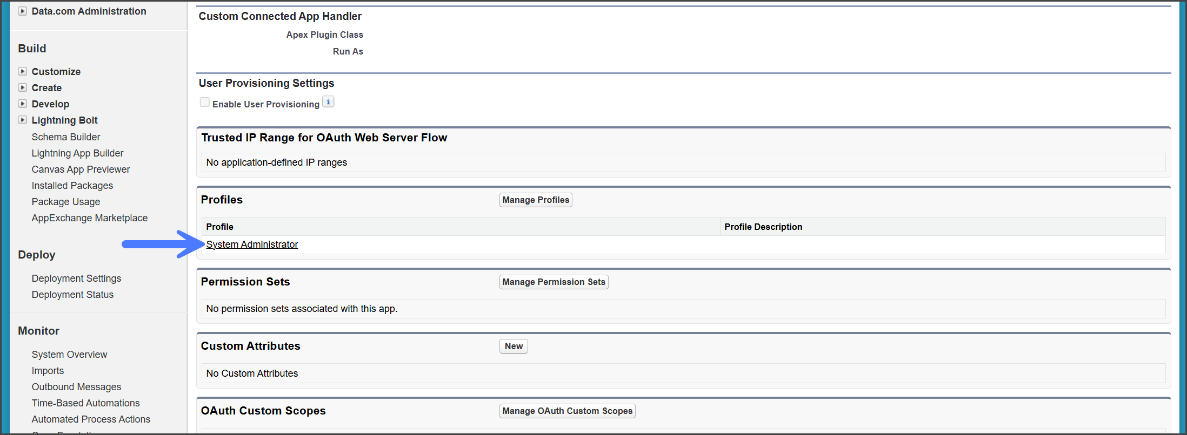Select Canvas App Previewer
This screenshot has height=435, width=1187.
point(81,169)
